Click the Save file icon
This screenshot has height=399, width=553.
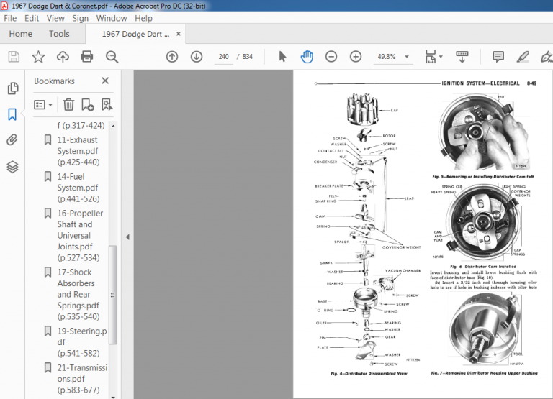(x=14, y=57)
